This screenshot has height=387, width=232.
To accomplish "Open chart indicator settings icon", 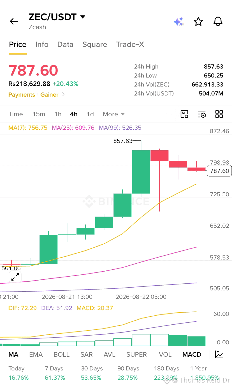I will [202, 114].
